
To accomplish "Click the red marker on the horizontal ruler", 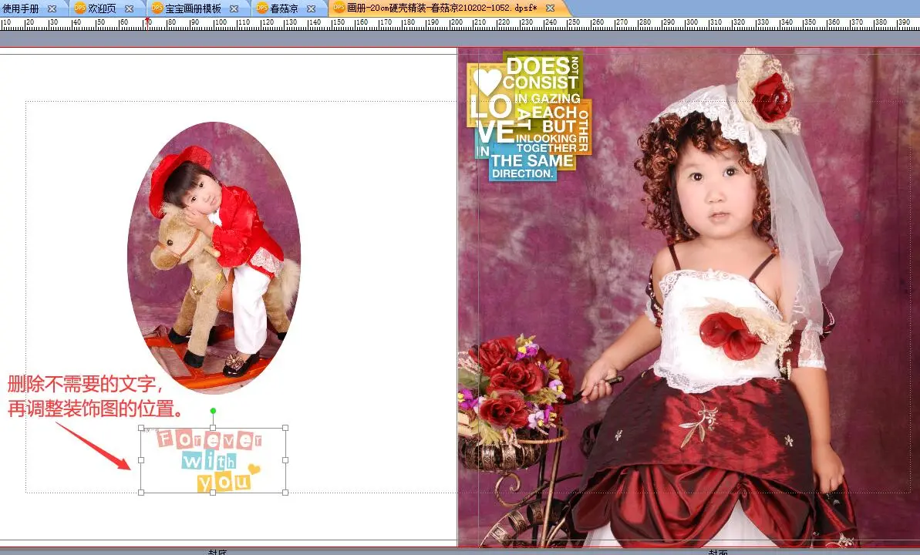I will (148, 21).
